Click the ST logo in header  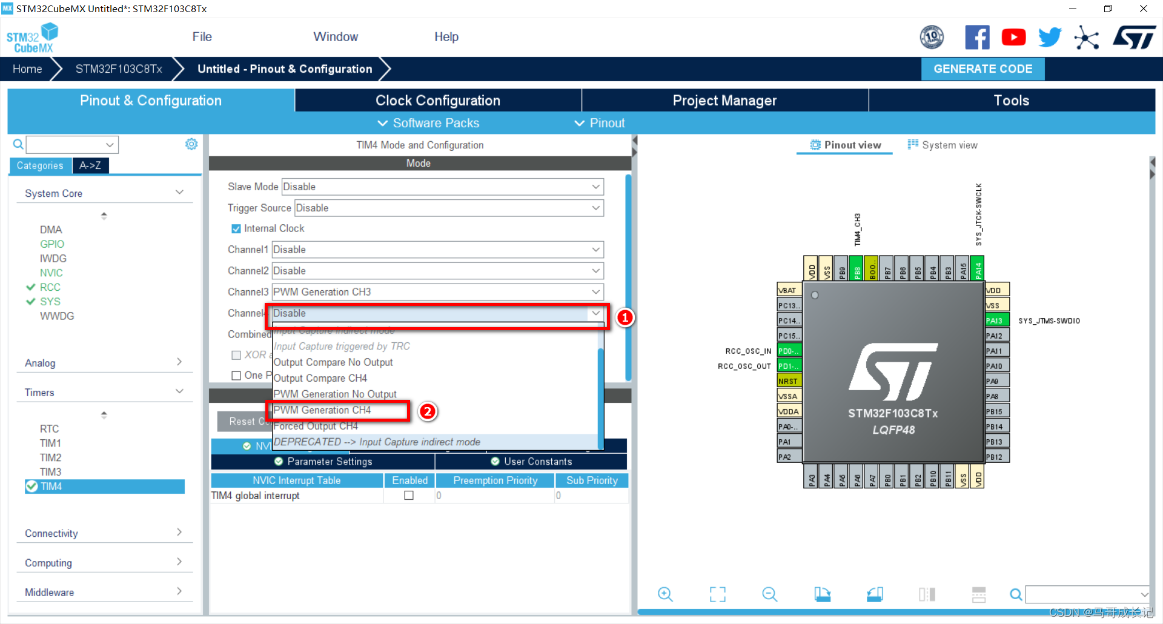[1134, 38]
